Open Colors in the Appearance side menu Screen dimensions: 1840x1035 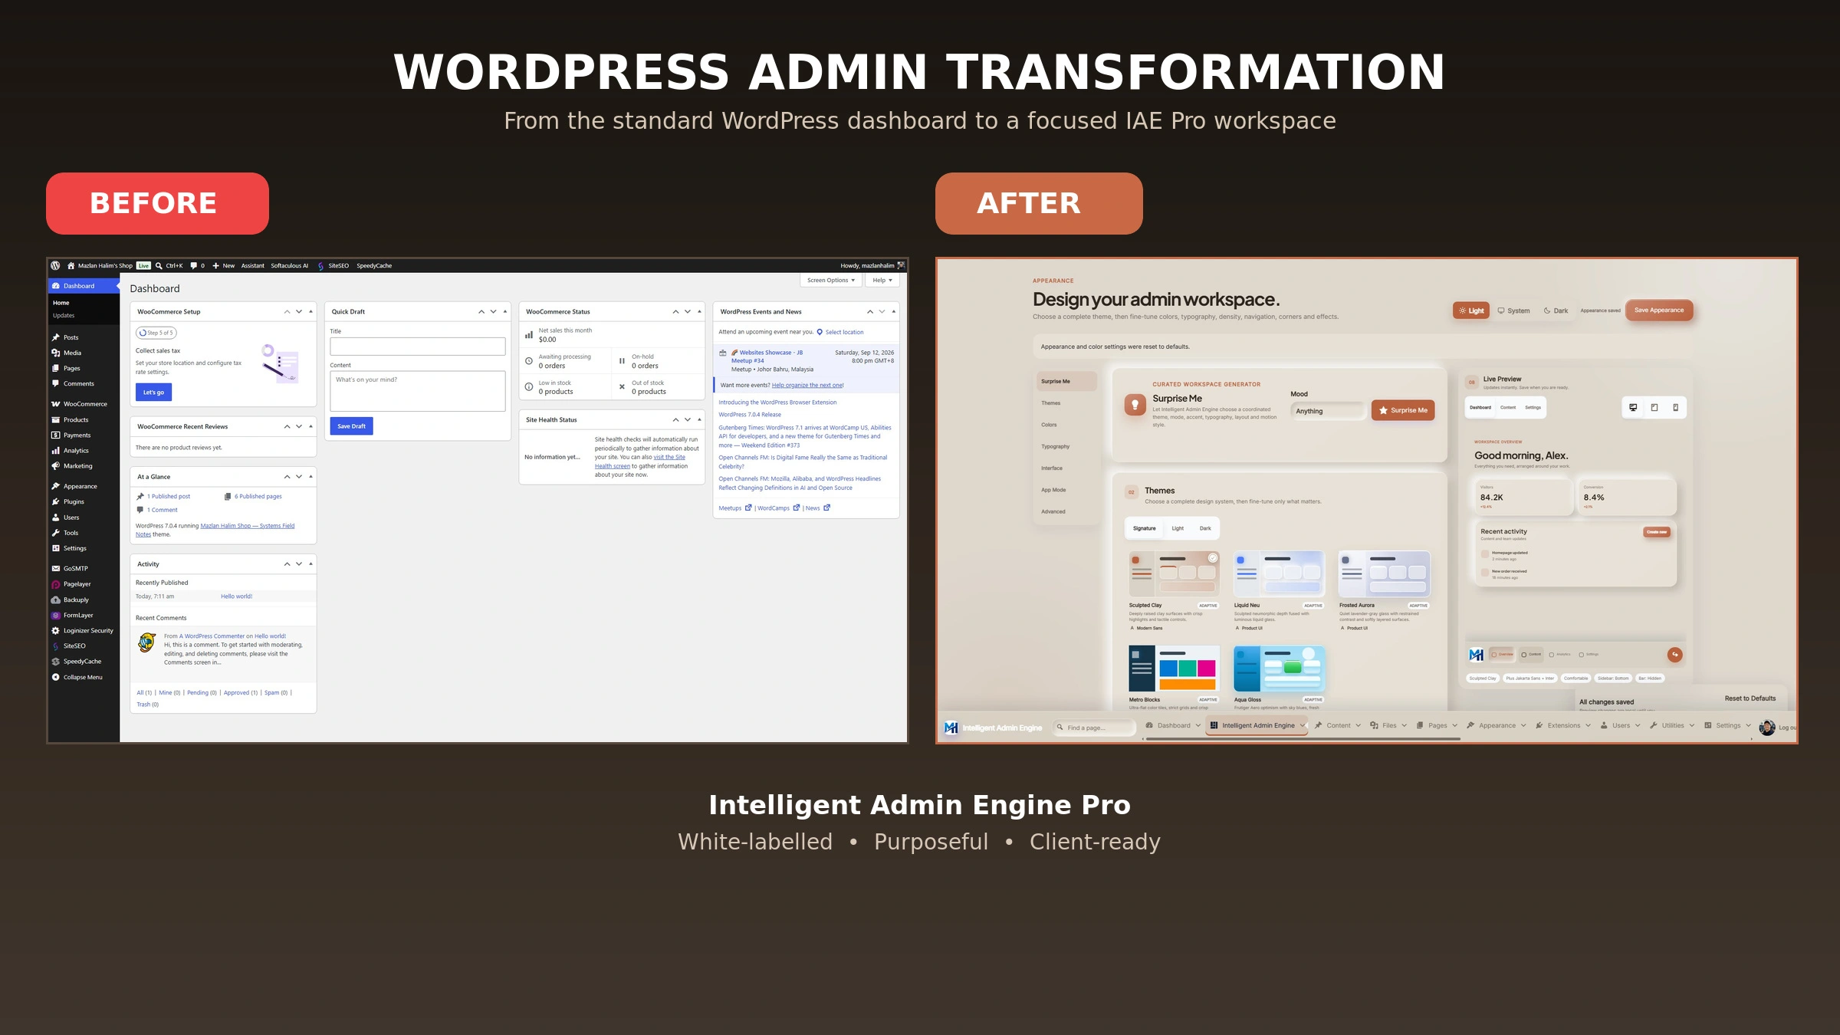[1066, 425]
